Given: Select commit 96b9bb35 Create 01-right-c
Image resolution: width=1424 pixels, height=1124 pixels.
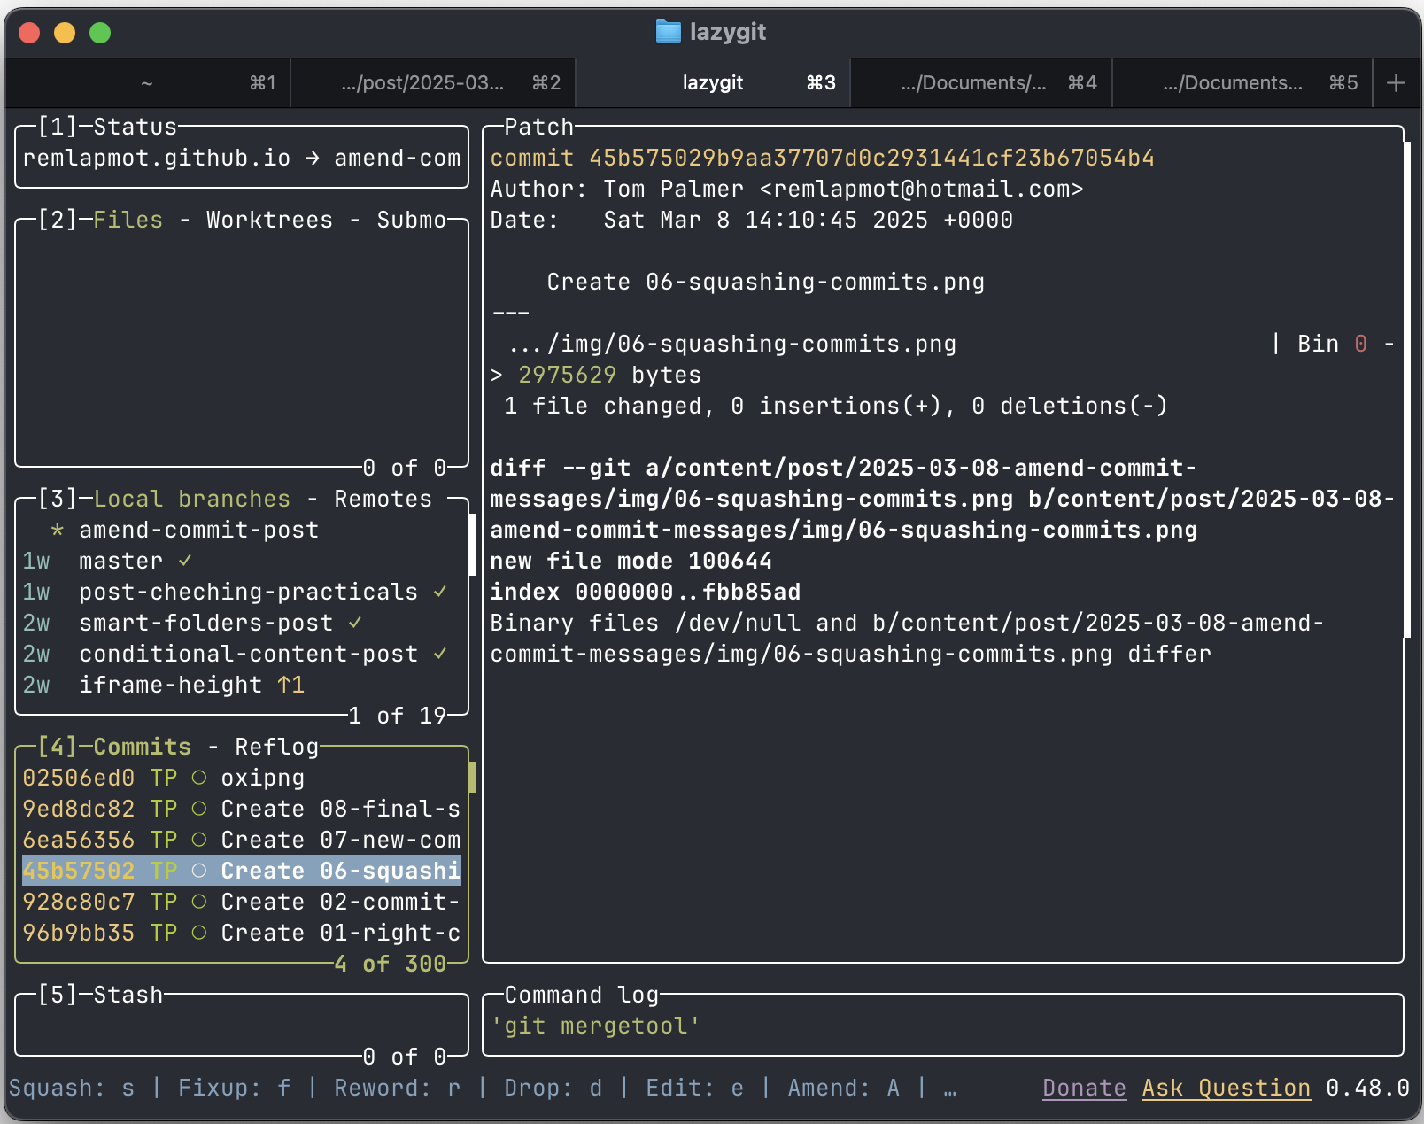Looking at the screenshot, I should [x=242, y=933].
